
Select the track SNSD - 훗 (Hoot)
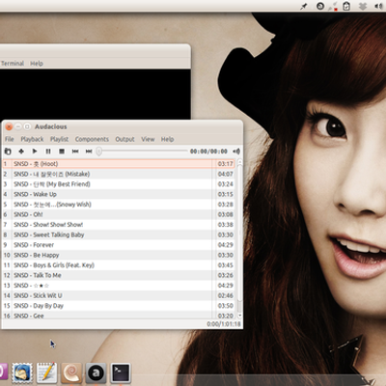click(x=119, y=164)
